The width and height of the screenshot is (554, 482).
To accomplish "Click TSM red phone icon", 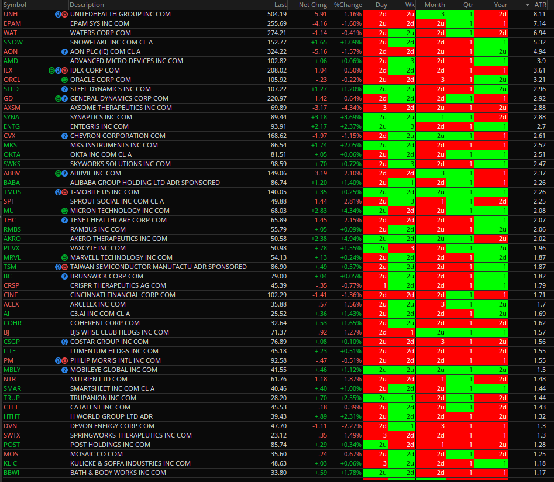I will click(65, 267).
